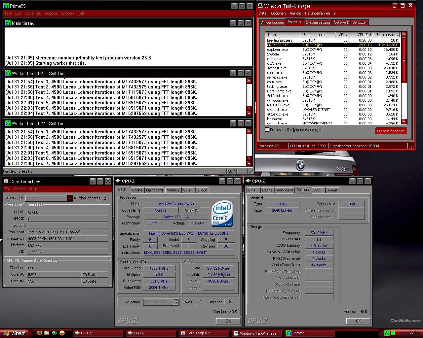423x338 pixels.
Task: Switch to Anwendungen tab in Task-Manager
Action: pos(272,22)
